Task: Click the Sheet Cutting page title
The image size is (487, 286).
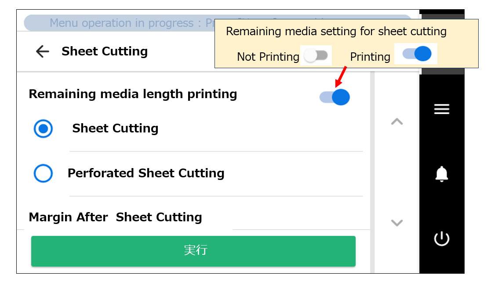Action: pos(105,51)
